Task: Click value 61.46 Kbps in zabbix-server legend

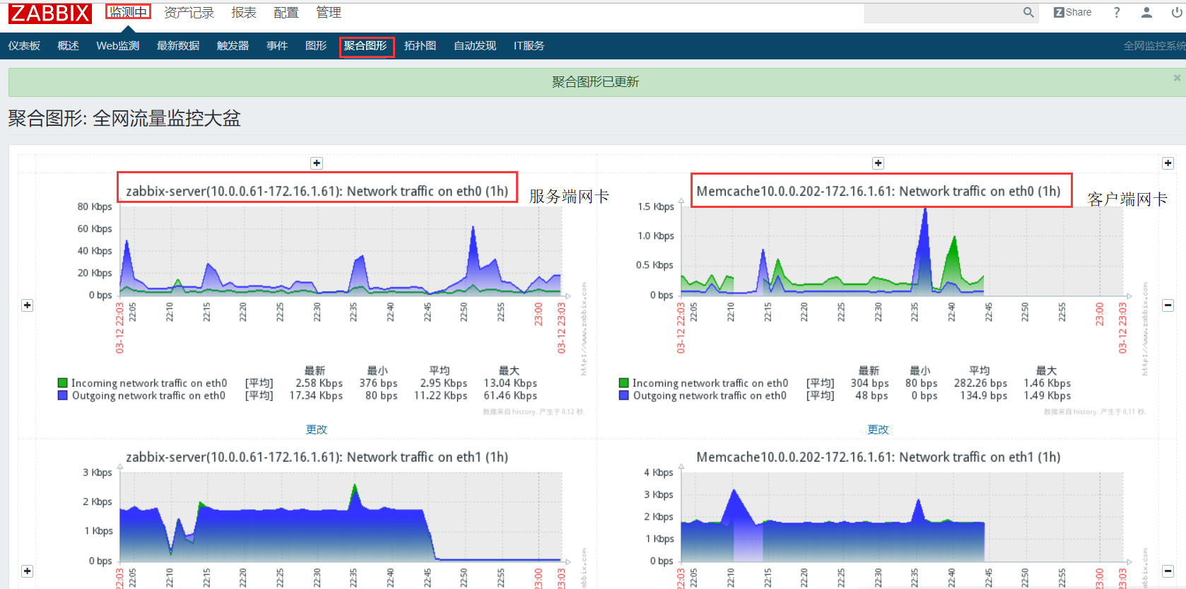Action: coord(510,396)
